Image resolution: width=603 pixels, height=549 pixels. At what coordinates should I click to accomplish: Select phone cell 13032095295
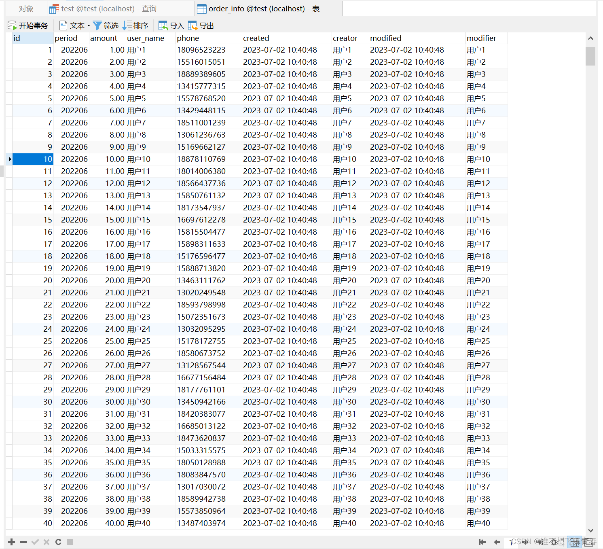click(209, 329)
